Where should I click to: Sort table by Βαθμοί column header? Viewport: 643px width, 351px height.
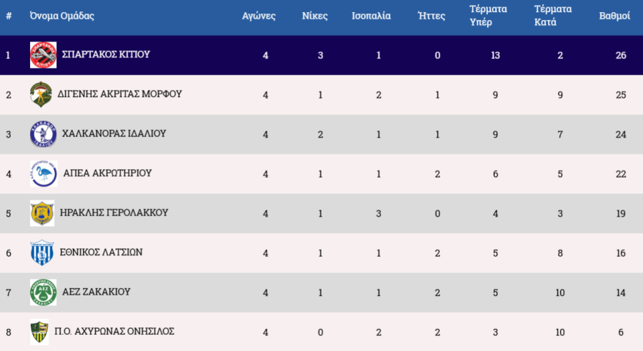pyautogui.click(x=614, y=16)
